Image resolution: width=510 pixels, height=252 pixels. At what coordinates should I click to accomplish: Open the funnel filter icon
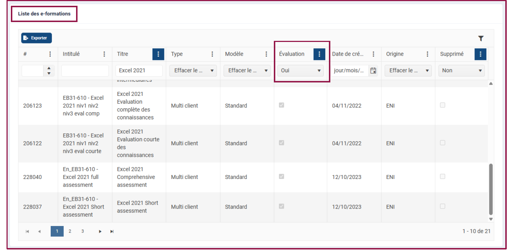pos(481,38)
